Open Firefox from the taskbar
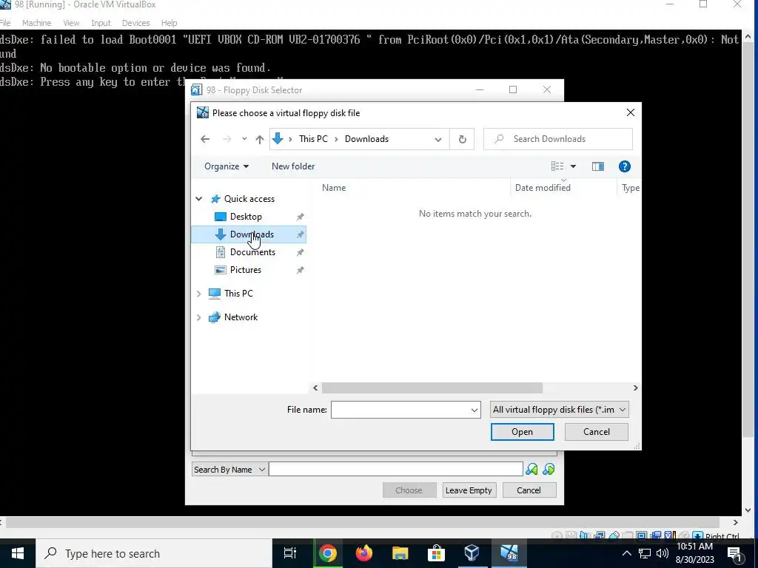Screen dimensions: 758x568 coord(364,553)
